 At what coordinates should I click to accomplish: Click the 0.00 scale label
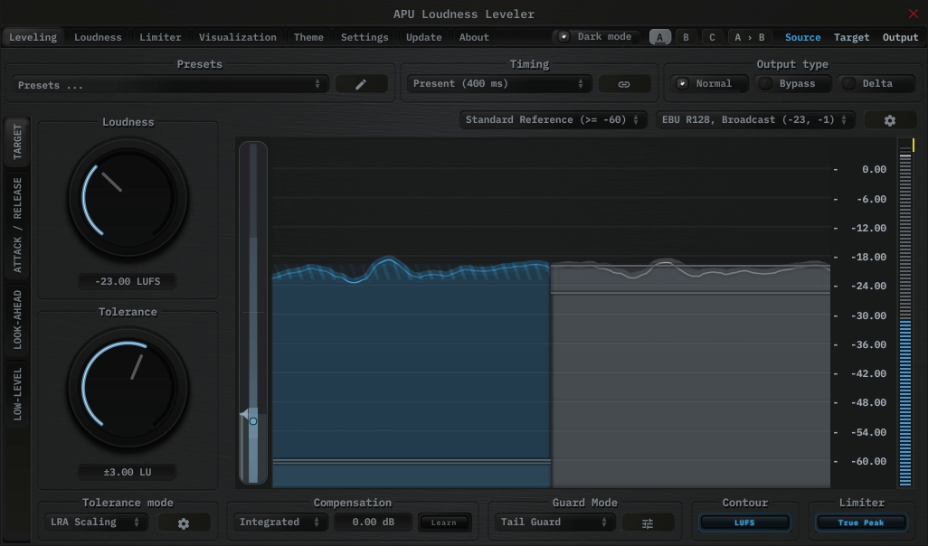[874, 170]
